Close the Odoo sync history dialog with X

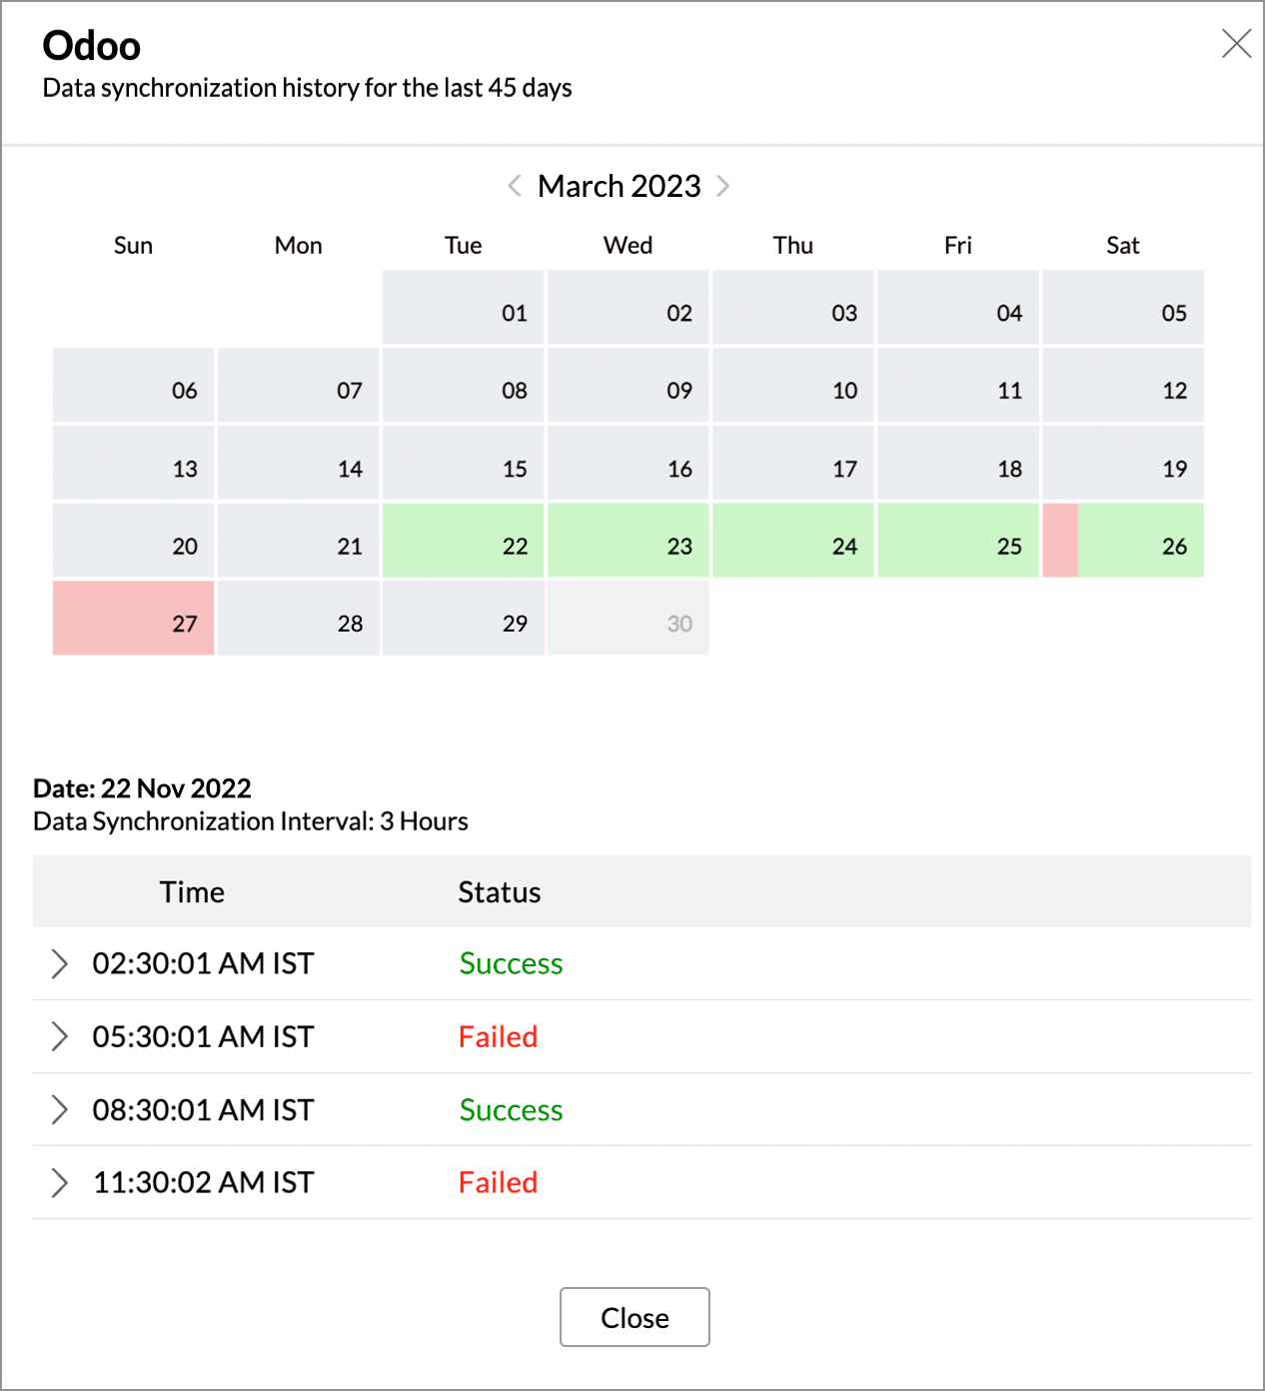(1236, 44)
